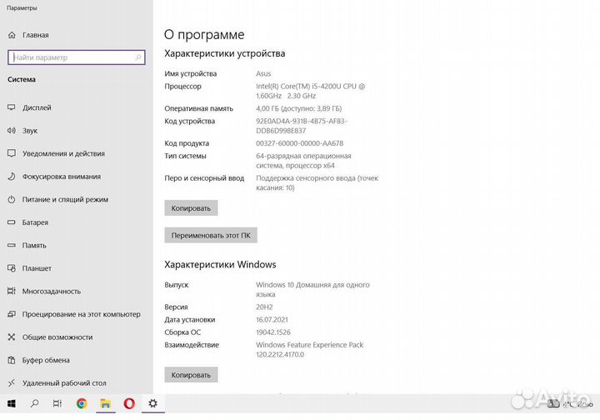This screenshot has width=600, height=420.
Task: Open the Звук settings section
Action: pyautogui.click(x=30, y=131)
